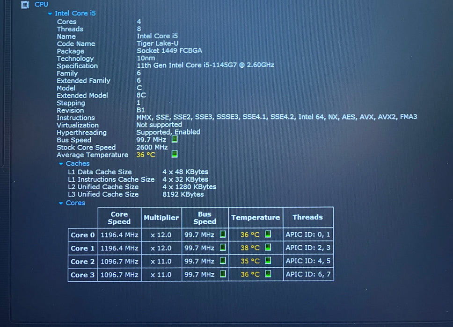Click the Temperature column header
453x327 pixels.
(x=256, y=217)
